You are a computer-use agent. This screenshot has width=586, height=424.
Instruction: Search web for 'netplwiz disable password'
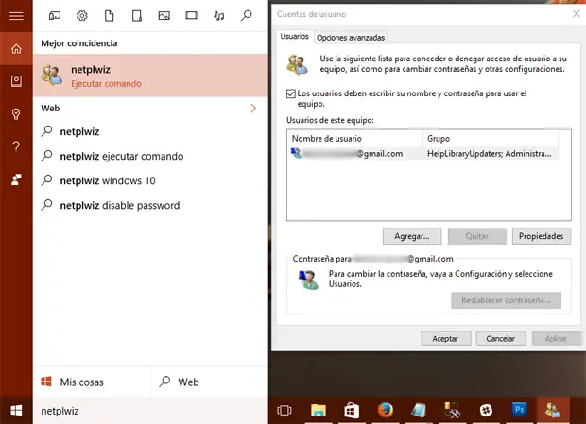(x=150, y=205)
